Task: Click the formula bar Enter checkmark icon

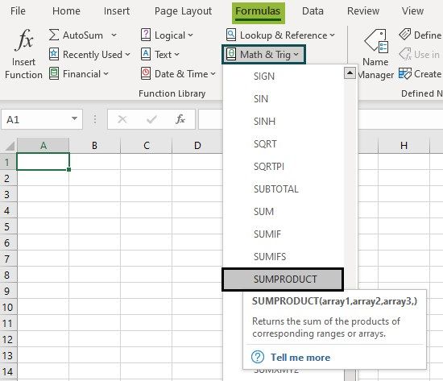Action: [151, 119]
